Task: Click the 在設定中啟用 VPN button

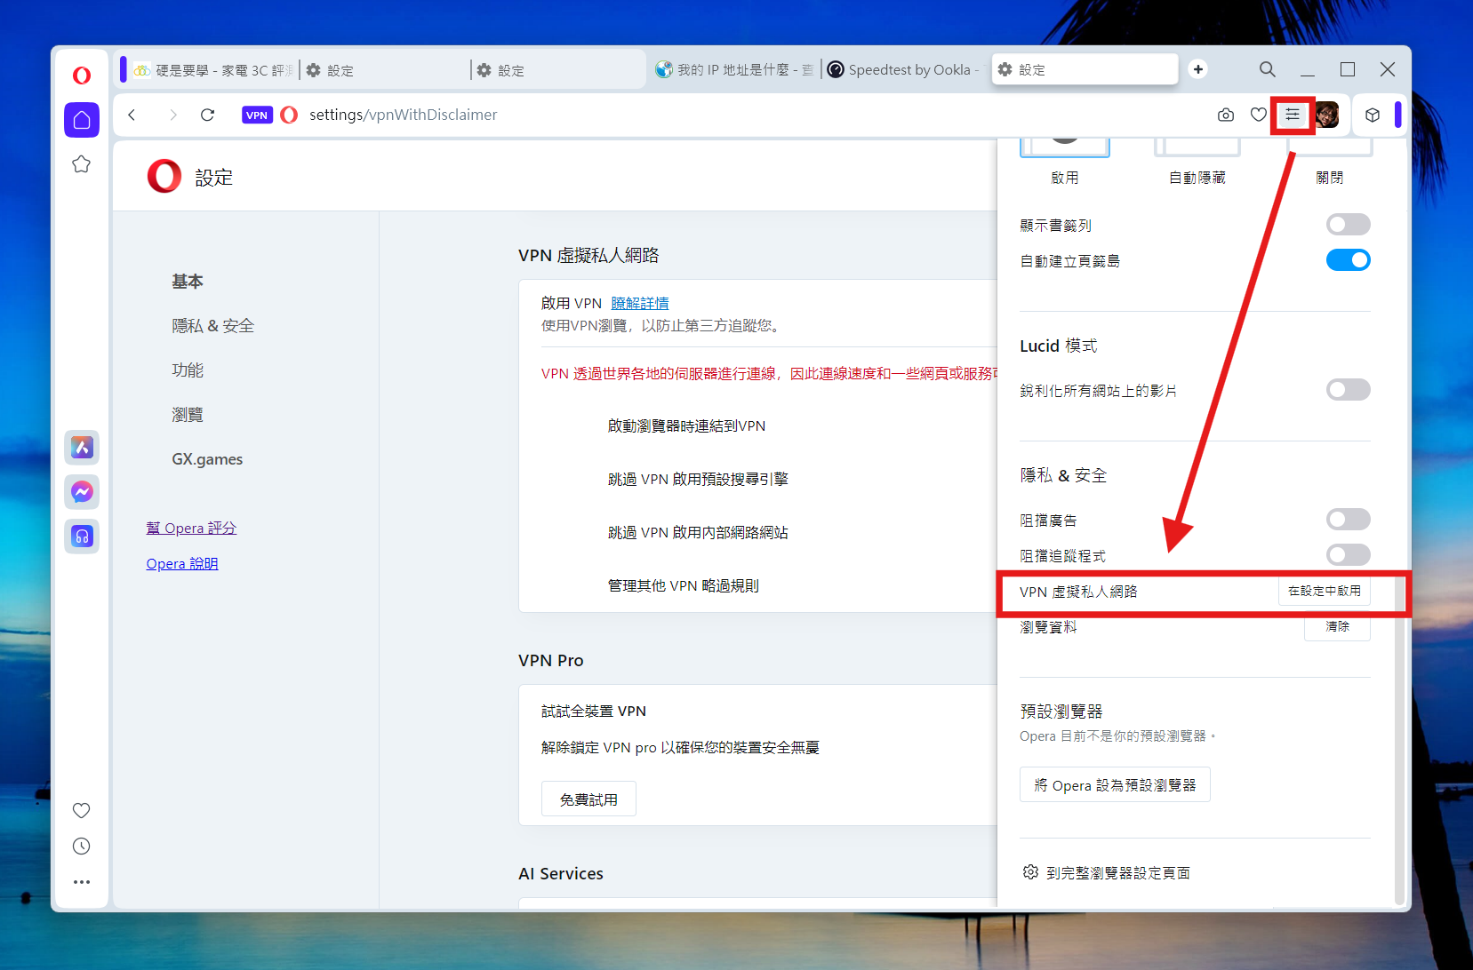Action: [x=1324, y=592]
